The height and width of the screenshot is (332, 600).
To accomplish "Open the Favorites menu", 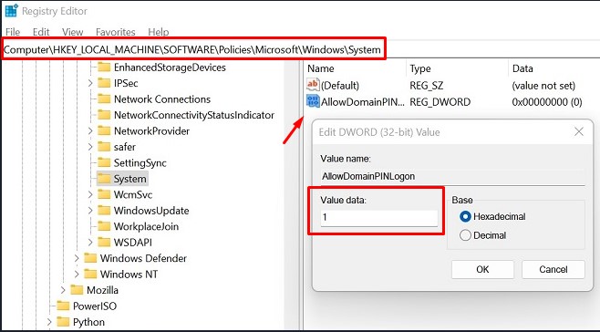I will 116,32.
